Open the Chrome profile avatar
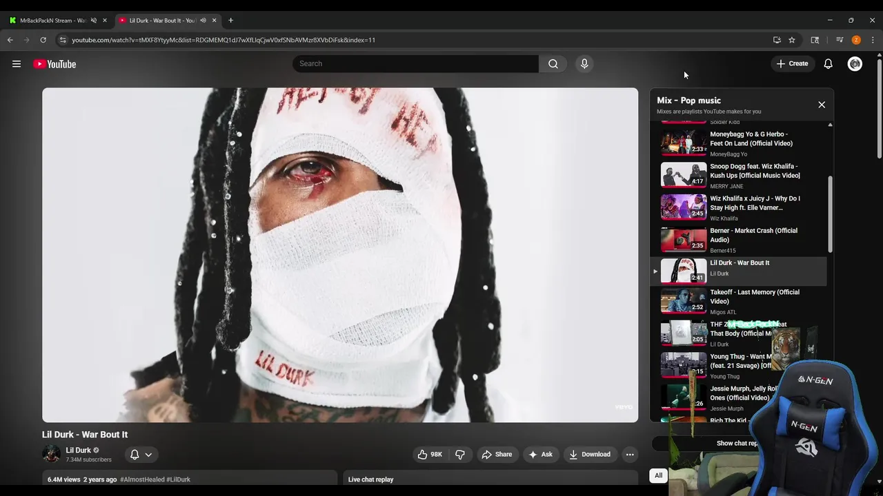This screenshot has height=496, width=883. click(856, 40)
